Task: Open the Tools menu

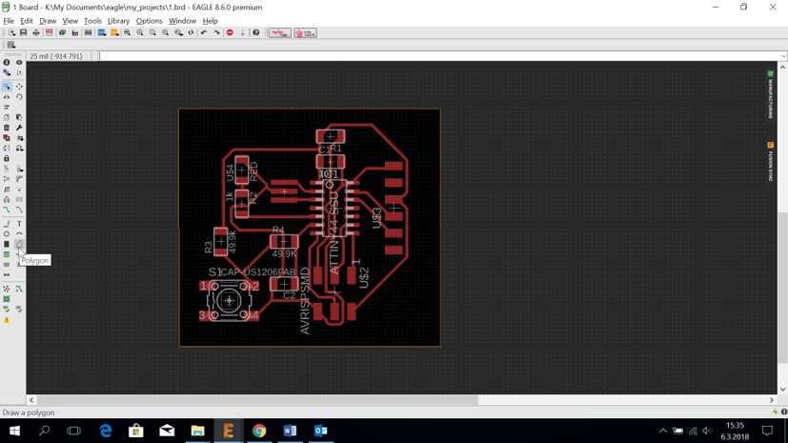Action: click(x=92, y=21)
